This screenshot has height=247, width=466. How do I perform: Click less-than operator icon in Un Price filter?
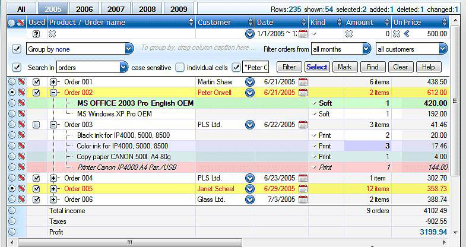click(407, 34)
